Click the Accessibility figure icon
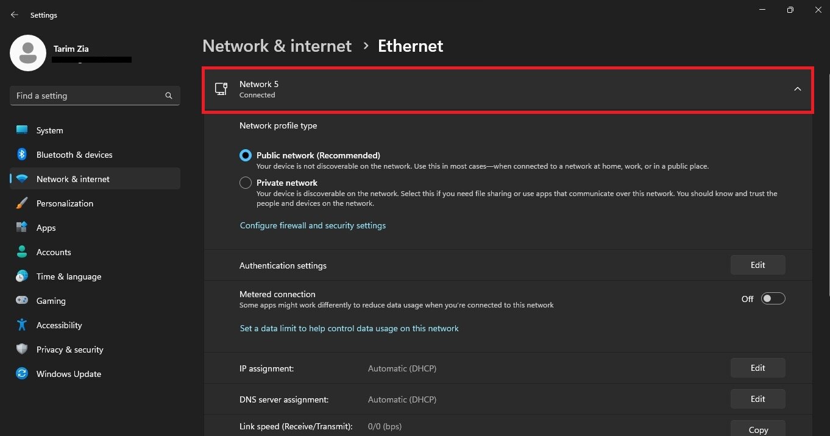The image size is (830, 436). 22,325
